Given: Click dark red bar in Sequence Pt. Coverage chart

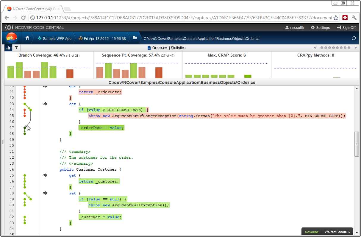Looking at the screenshot, I should 159,73.
